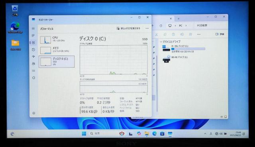Select CPU entry in performance list
Image resolution: width=255 pixels, height=147 pixels.
point(57,40)
